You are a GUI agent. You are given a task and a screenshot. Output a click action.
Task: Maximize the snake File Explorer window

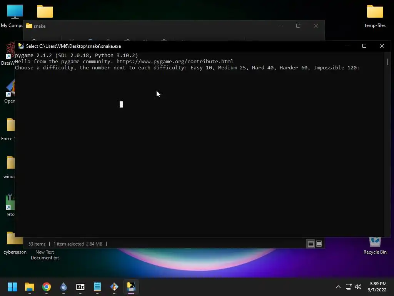click(298, 26)
